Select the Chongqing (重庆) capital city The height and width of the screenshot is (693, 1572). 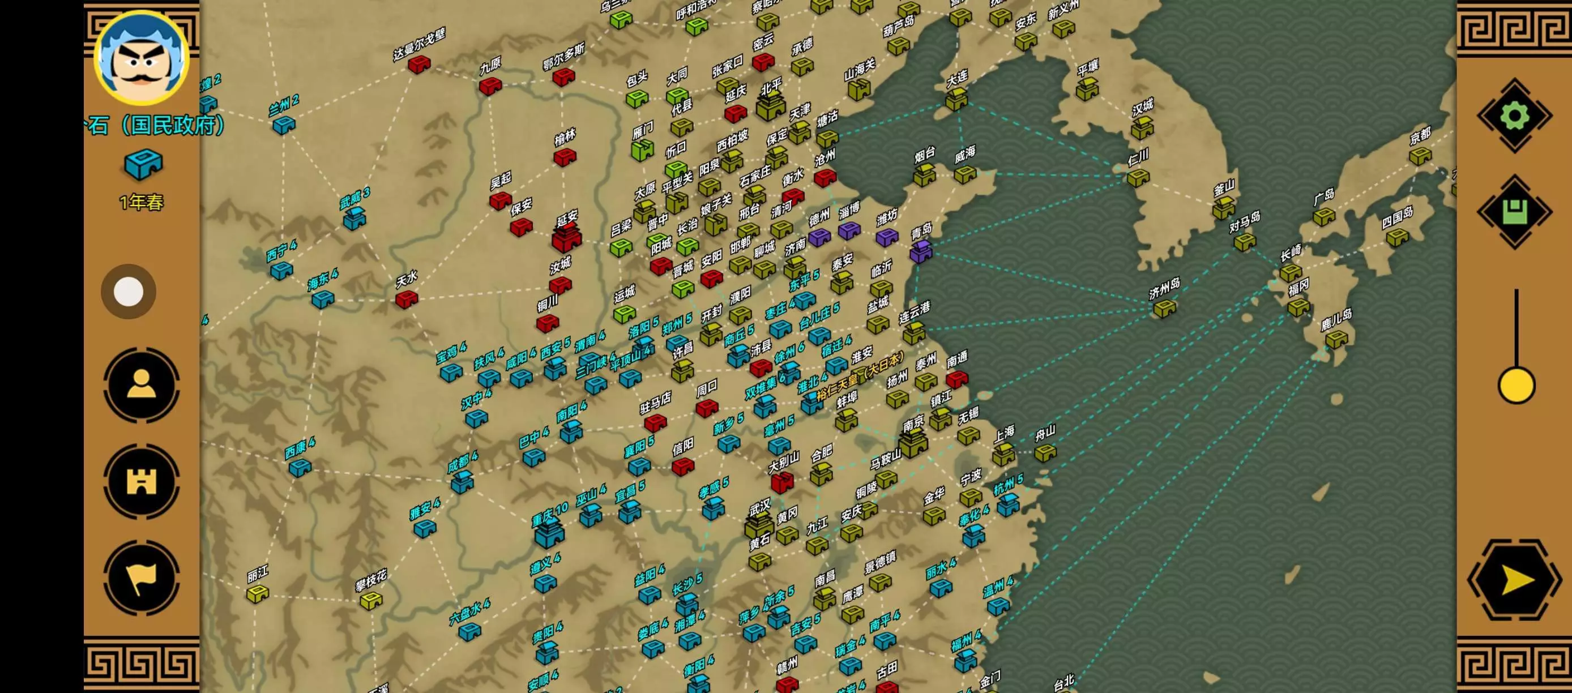coord(549,534)
